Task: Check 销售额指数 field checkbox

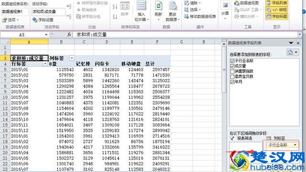Action: (232, 71)
